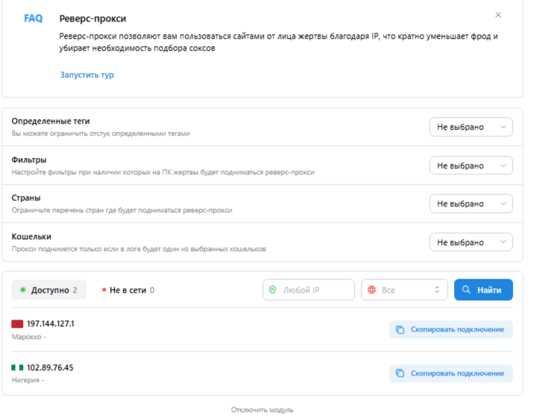This screenshot has width=536, height=418.
Task: Click the Nigeria flag icon
Action: pyautogui.click(x=17, y=367)
